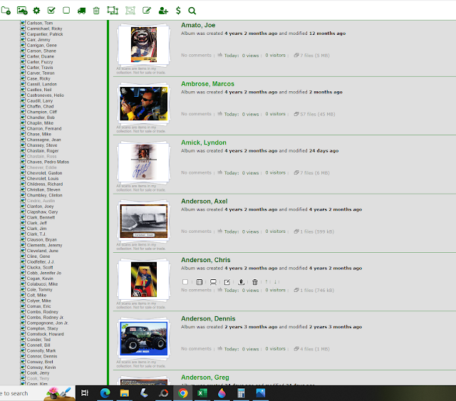Click trash icon on Anderson, Chris album

tap(255, 282)
